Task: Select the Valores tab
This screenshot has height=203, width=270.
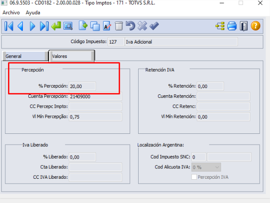Action: tap(72, 56)
